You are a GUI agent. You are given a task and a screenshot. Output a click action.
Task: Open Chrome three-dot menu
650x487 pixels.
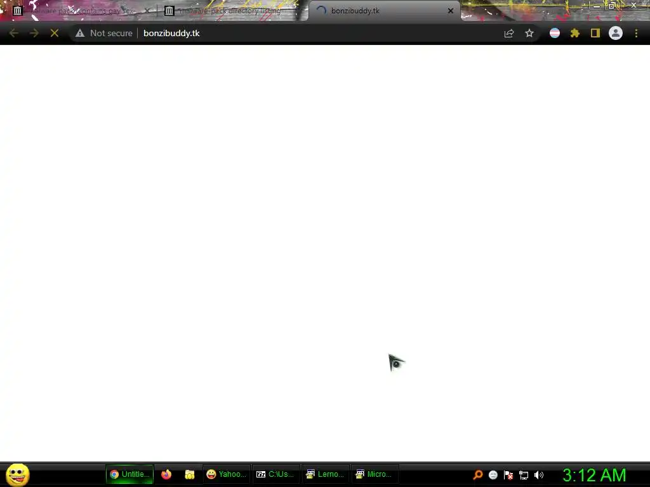tap(636, 33)
